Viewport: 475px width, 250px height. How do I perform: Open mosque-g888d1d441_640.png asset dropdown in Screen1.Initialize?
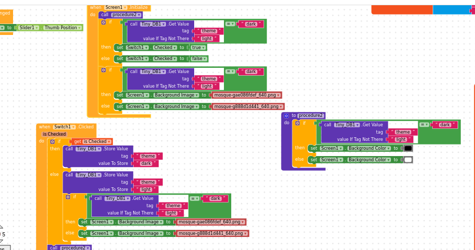tap(247, 106)
